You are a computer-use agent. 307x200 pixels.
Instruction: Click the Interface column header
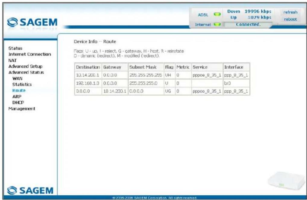(236, 67)
